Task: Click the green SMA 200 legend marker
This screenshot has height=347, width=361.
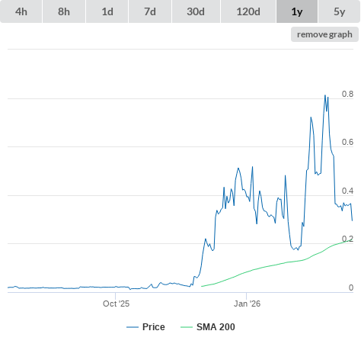Action: click(x=187, y=327)
